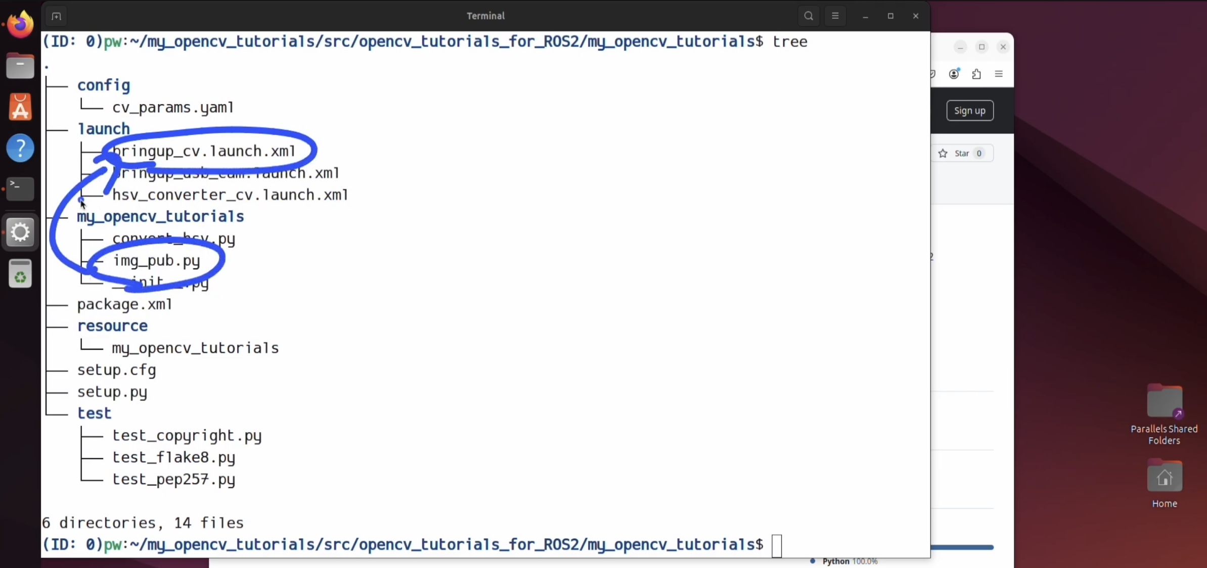Screen dimensions: 1207x568
Task: Open the browser application menu
Action: [x=999, y=74]
